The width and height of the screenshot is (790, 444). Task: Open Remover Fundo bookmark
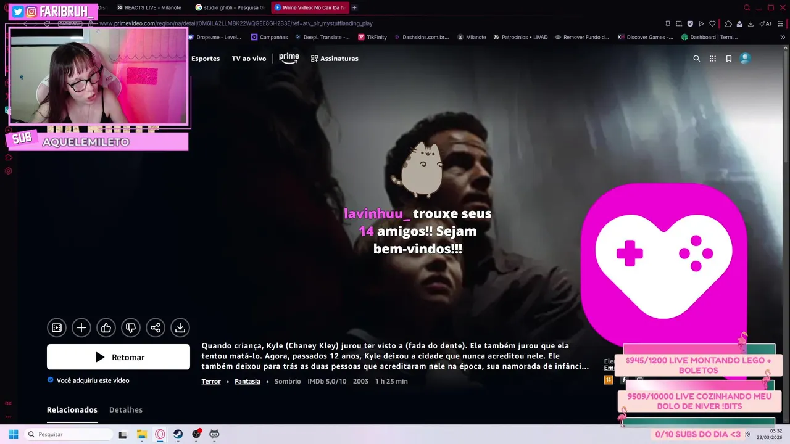point(581,37)
